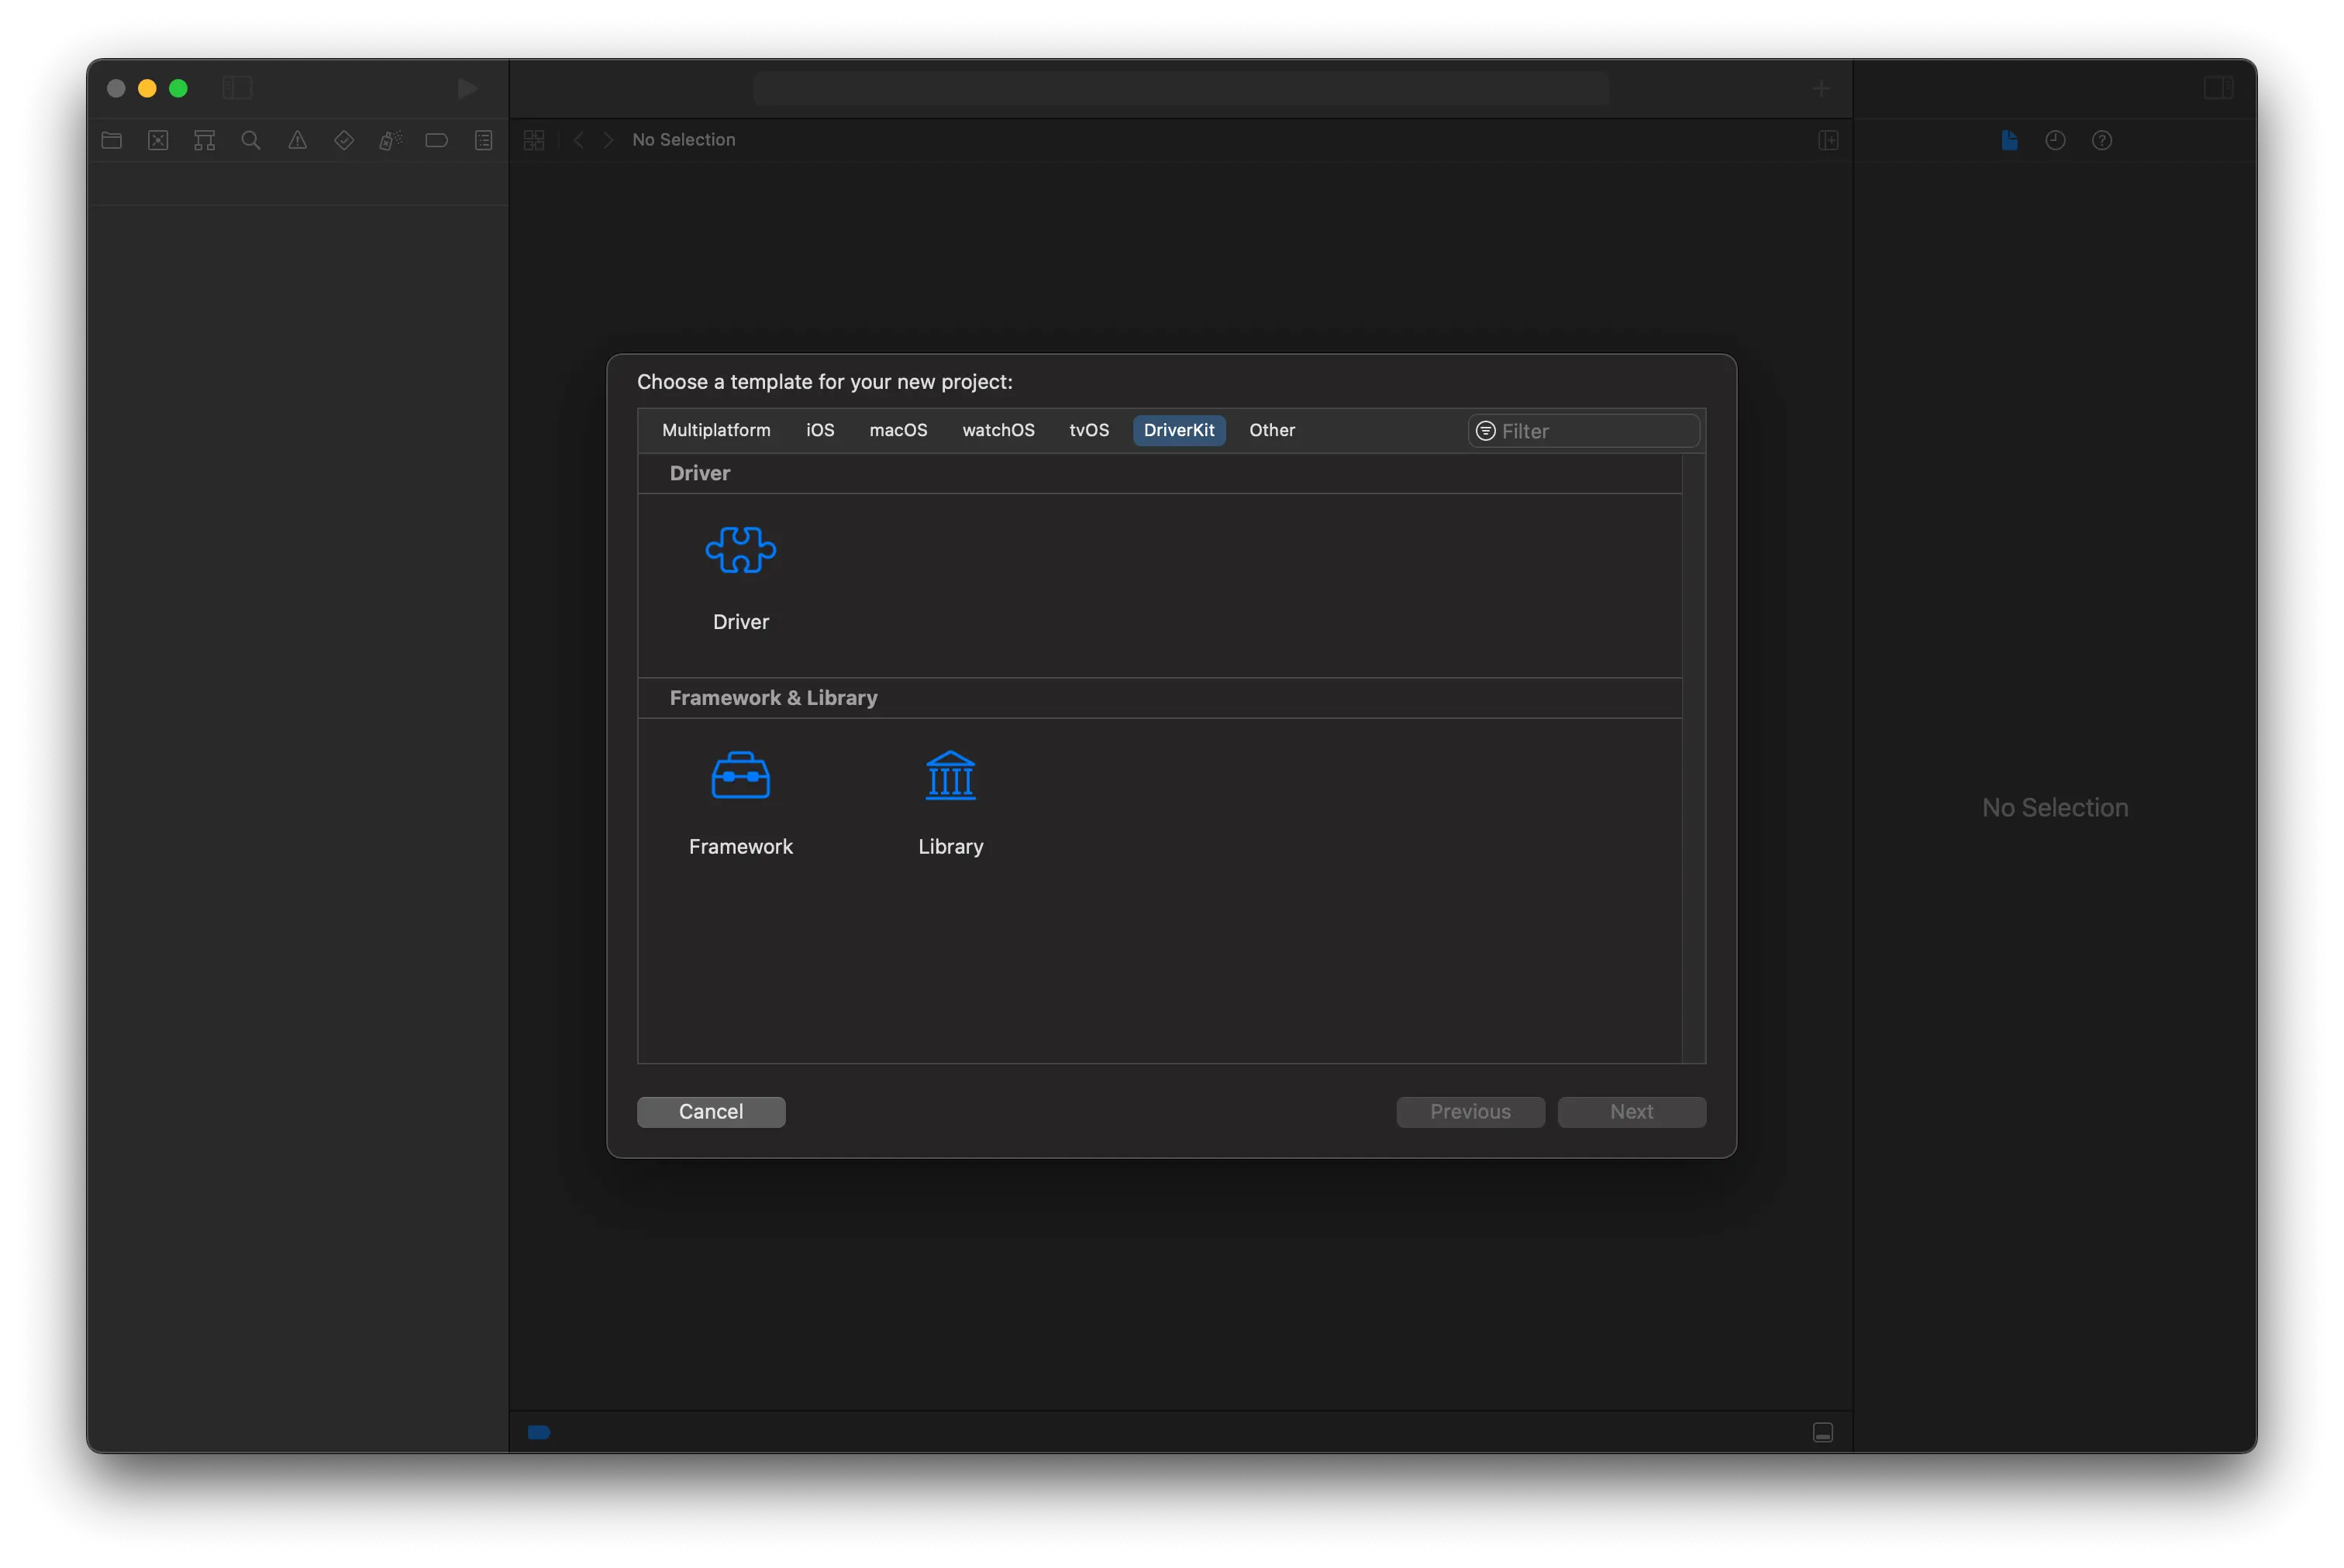Go forward in editor history
Image resolution: width=2344 pixels, height=1568 pixels.
click(x=608, y=140)
